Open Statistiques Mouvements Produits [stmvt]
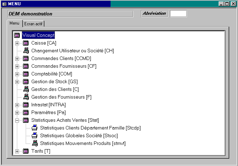 pyautogui.click(x=83, y=144)
